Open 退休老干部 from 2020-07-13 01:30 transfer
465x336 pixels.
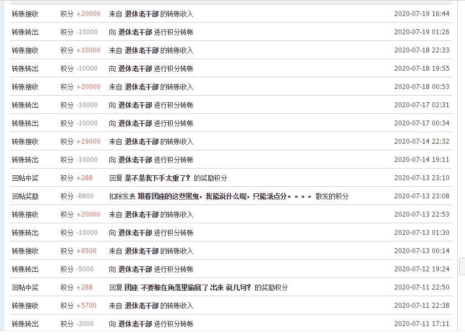[135, 233]
